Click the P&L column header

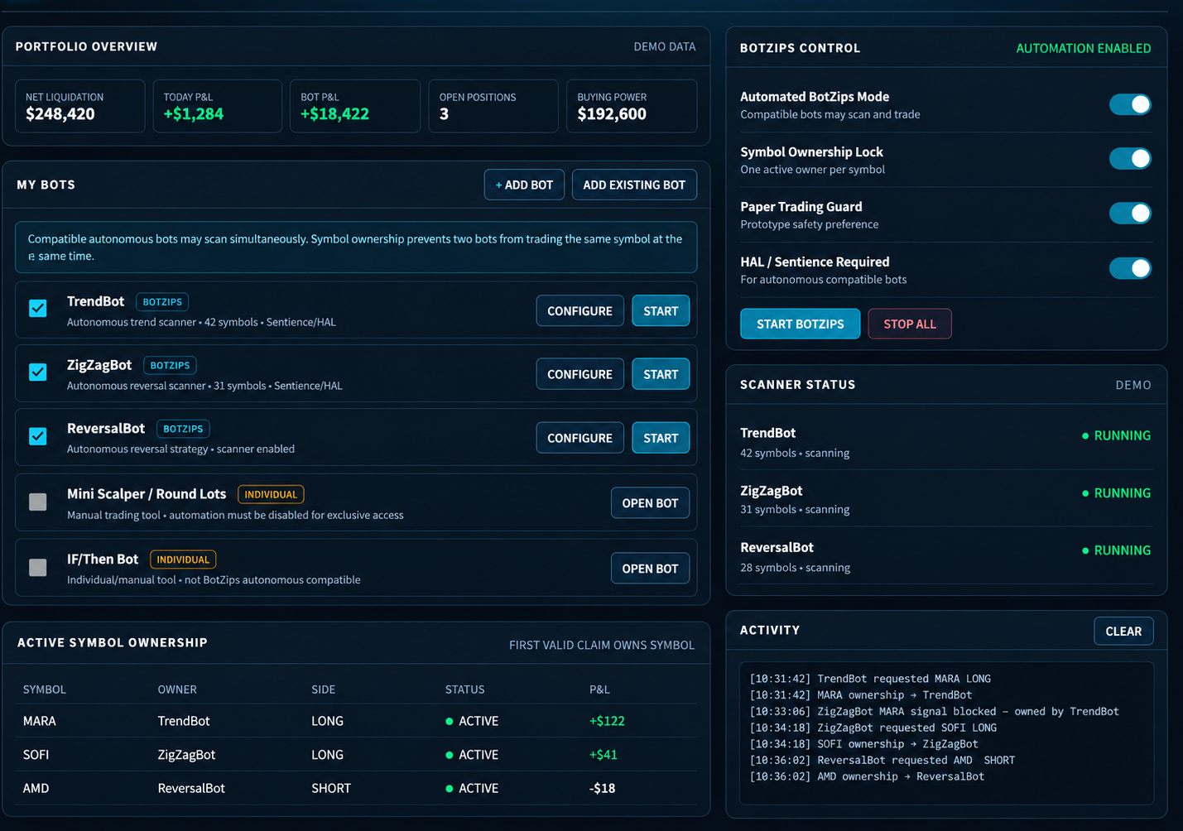(x=599, y=689)
